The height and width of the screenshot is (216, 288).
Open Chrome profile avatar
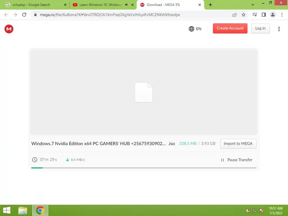273,15
